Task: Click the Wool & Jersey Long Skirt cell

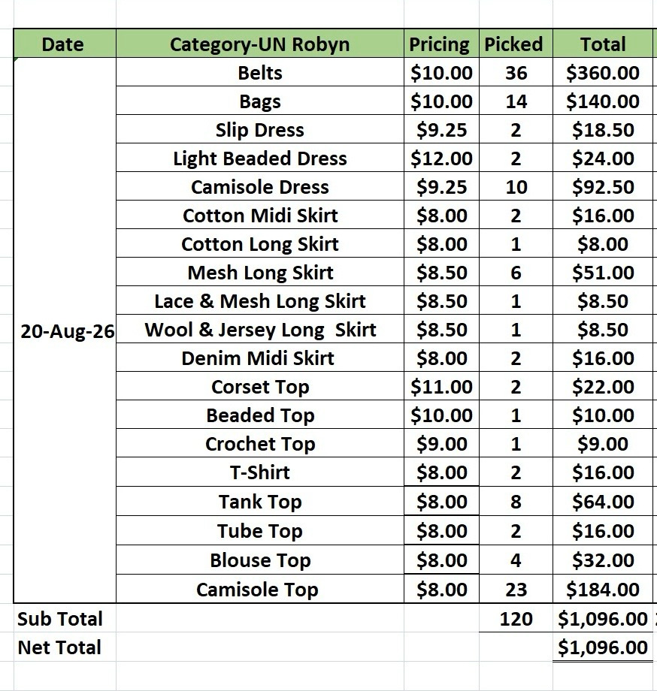Action: [259, 329]
